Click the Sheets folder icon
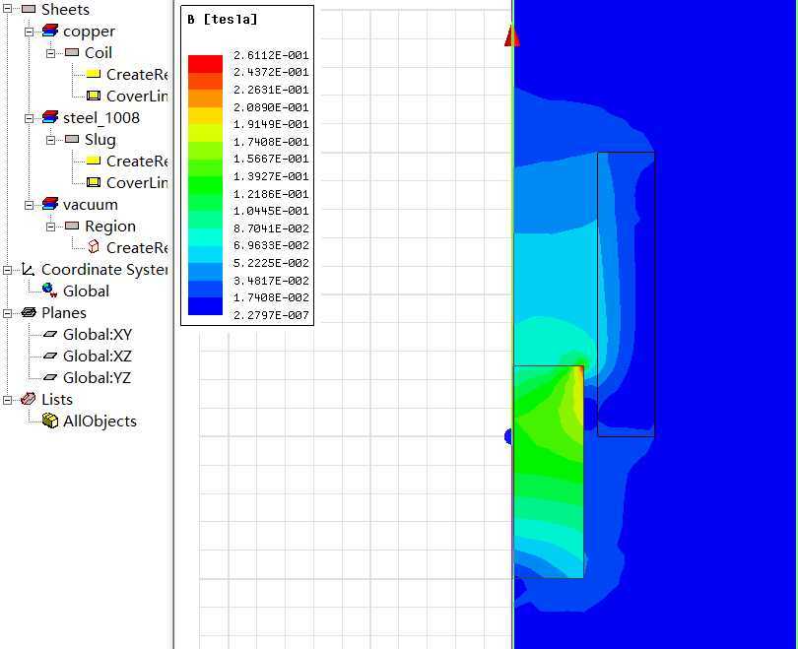798x649 pixels. [x=29, y=9]
